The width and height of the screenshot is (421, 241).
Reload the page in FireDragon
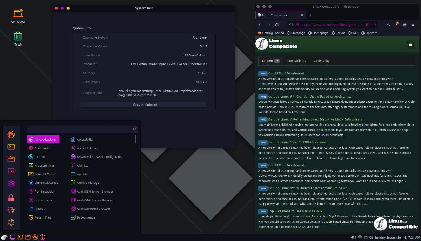pyautogui.click(x=277, y=25)
